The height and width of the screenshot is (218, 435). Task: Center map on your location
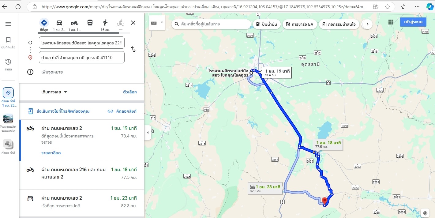pyautogui.click(x=425, y=213)
